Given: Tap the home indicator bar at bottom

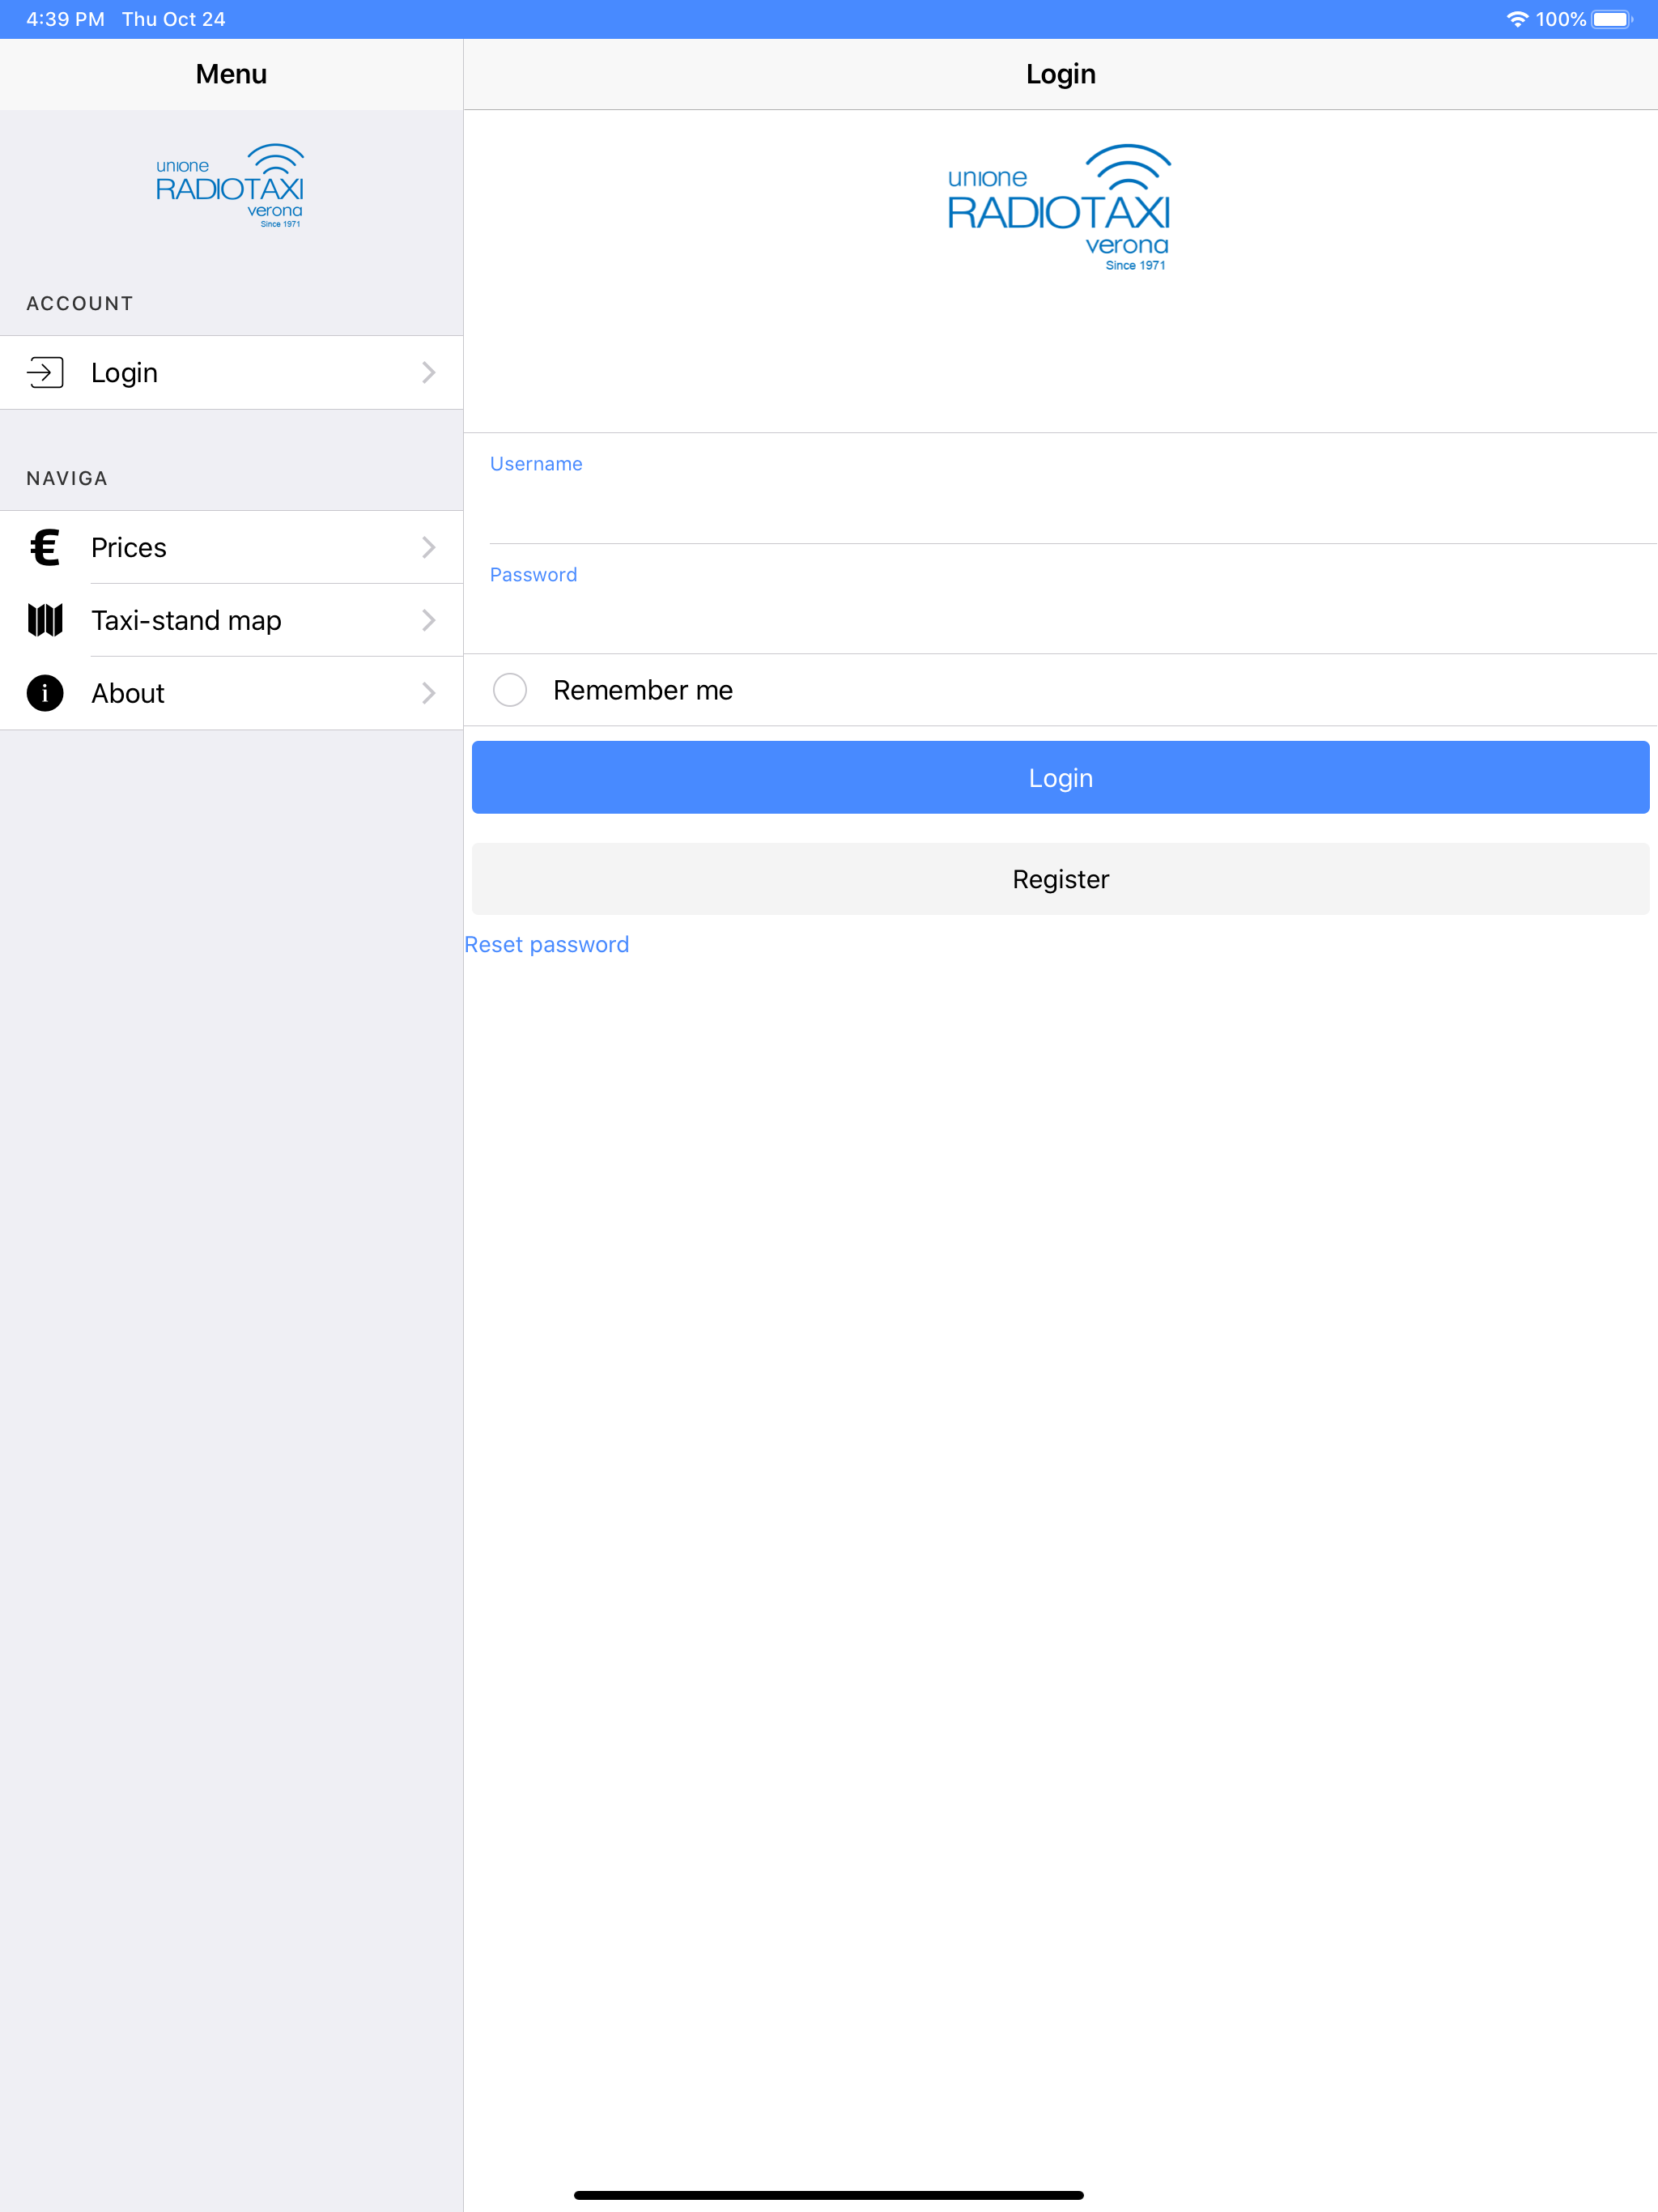Looking at the screenshot, I should click(829, 2195).
